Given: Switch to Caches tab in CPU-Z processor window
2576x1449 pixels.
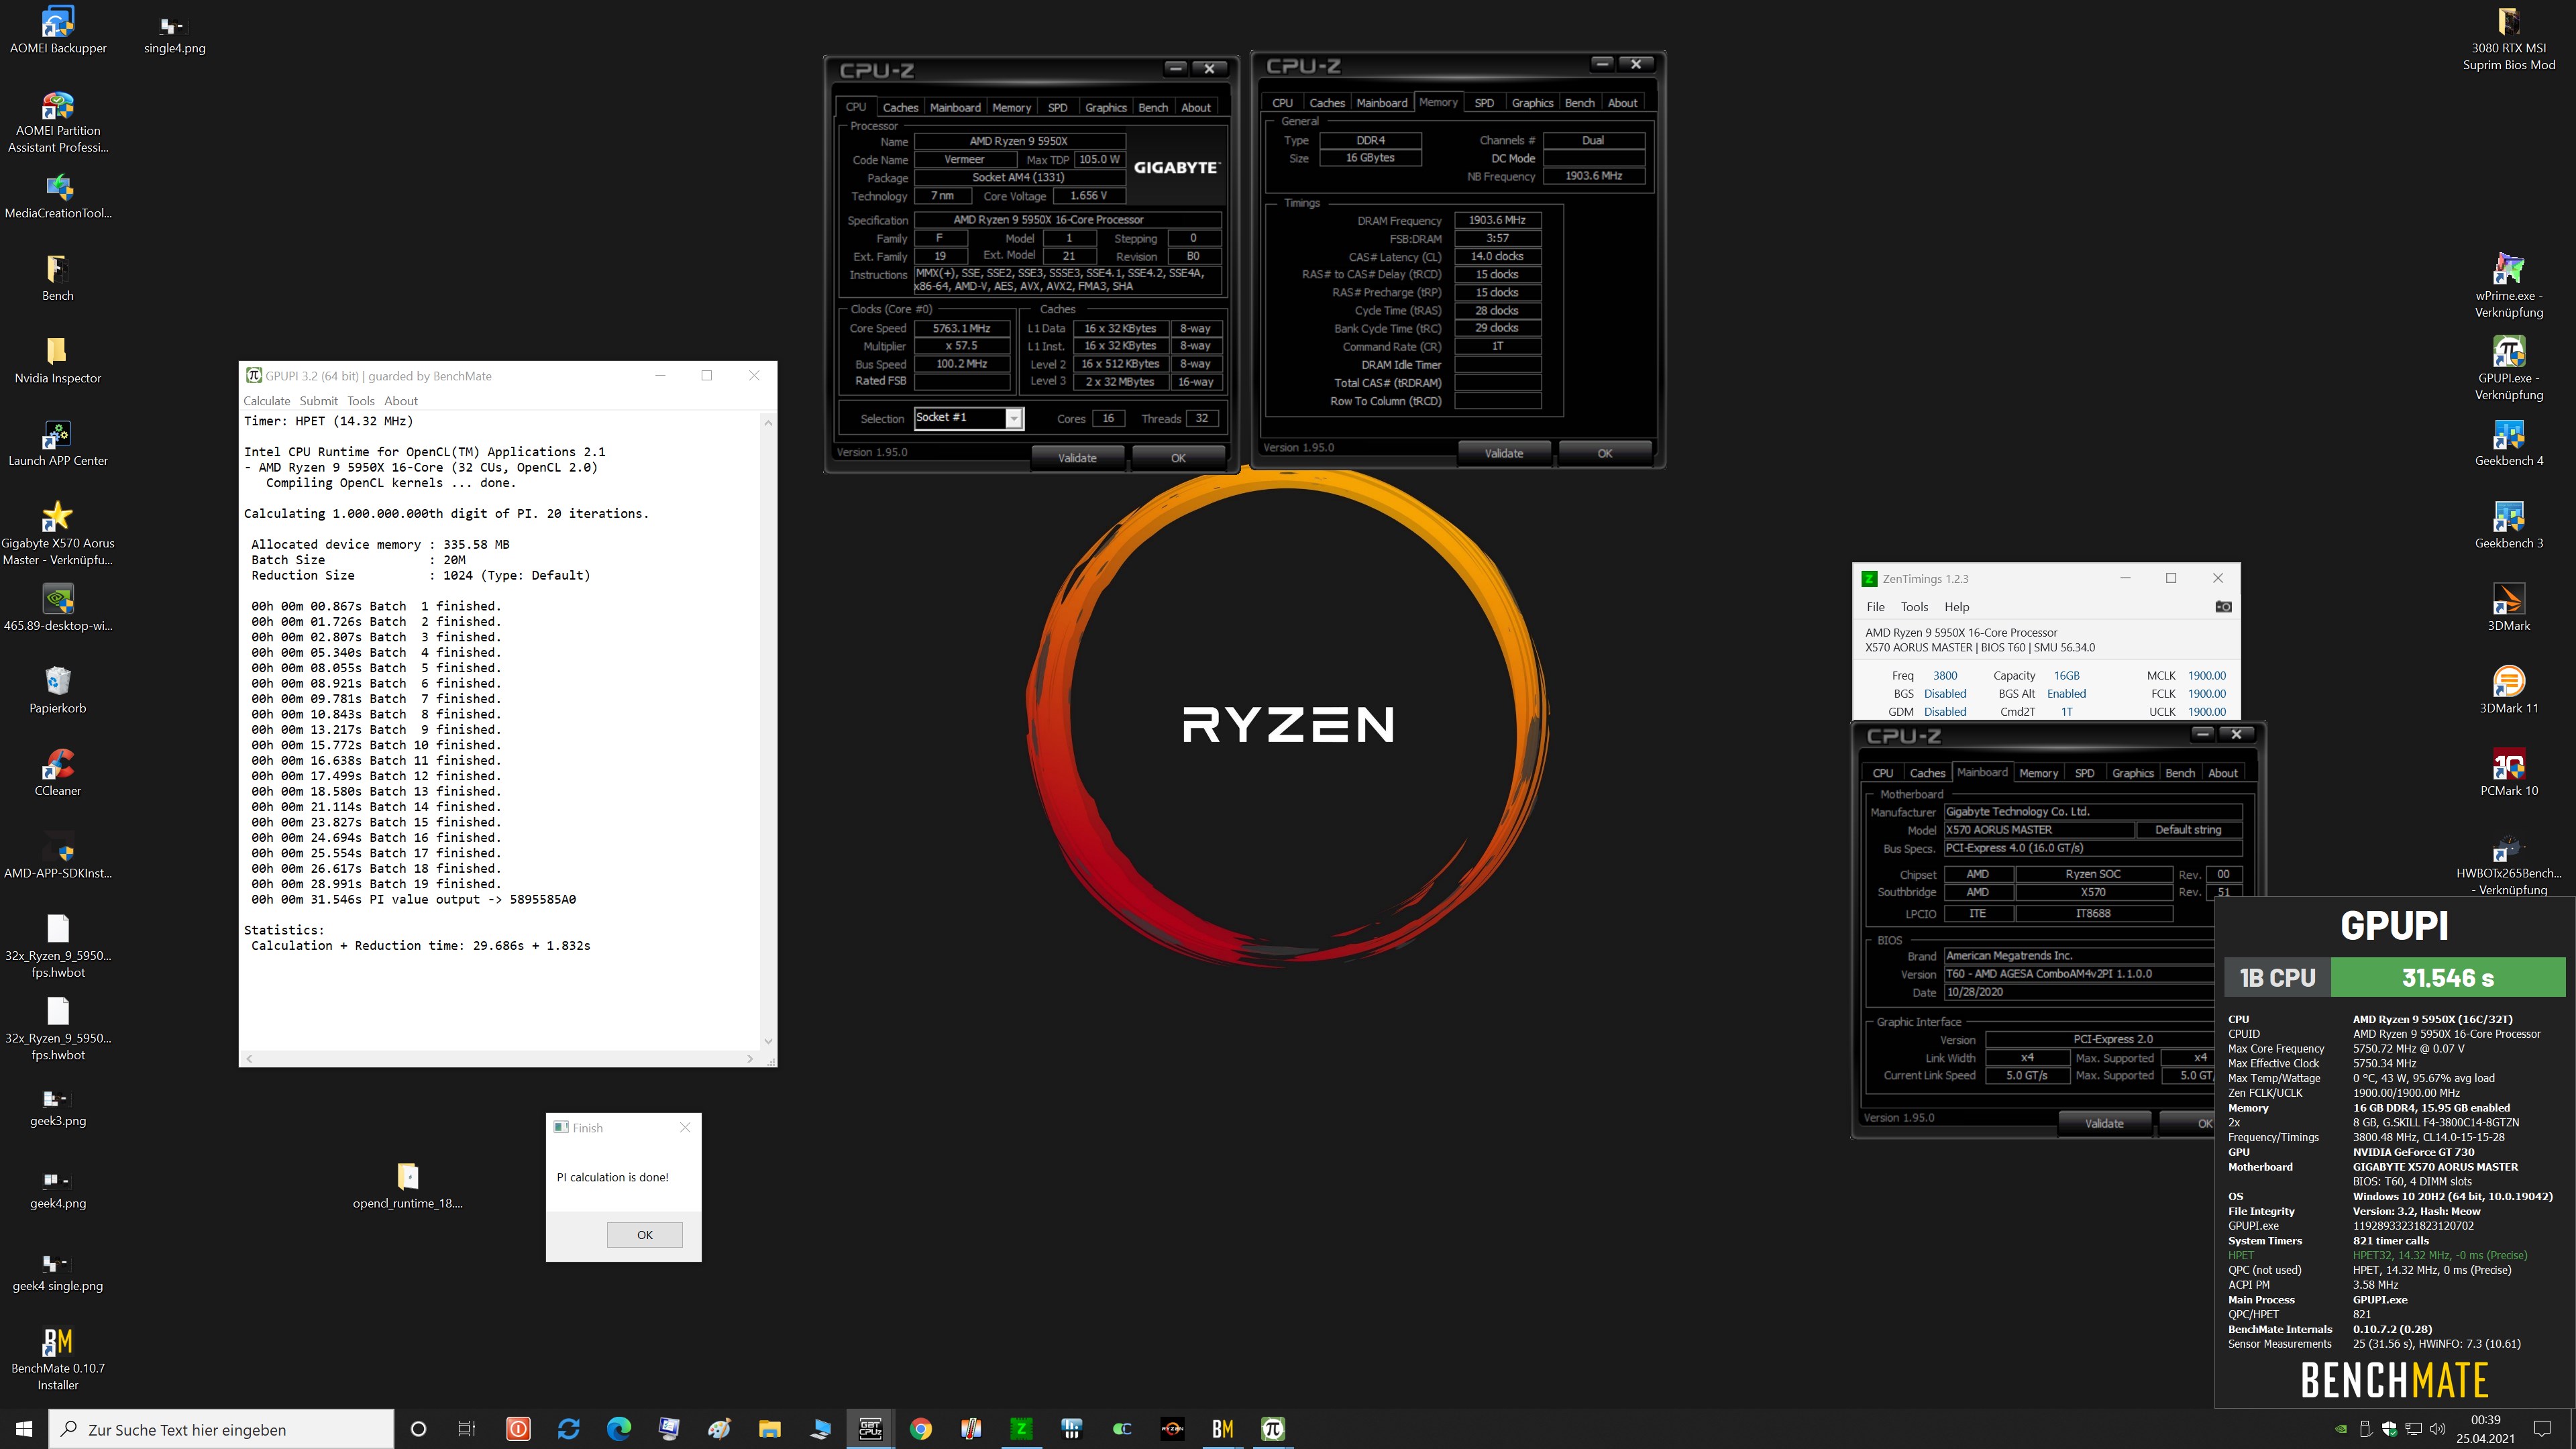Looking at the screenshot, I should pyautogui.click(x=900, y=107).
